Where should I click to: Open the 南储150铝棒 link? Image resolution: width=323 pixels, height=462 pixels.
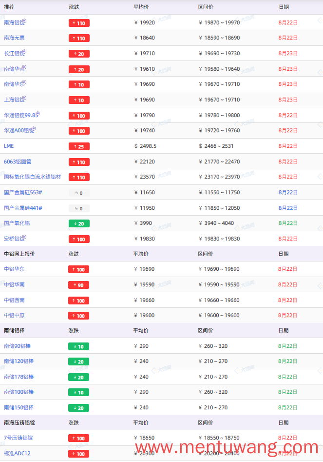(x=19, y=407)
